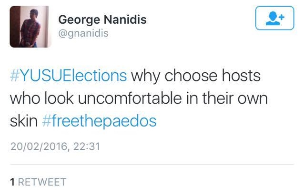
Task: Tap the plus sign on follow icon
Action: [282, 17]
